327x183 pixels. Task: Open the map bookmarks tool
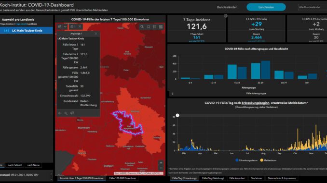[149, 27]
